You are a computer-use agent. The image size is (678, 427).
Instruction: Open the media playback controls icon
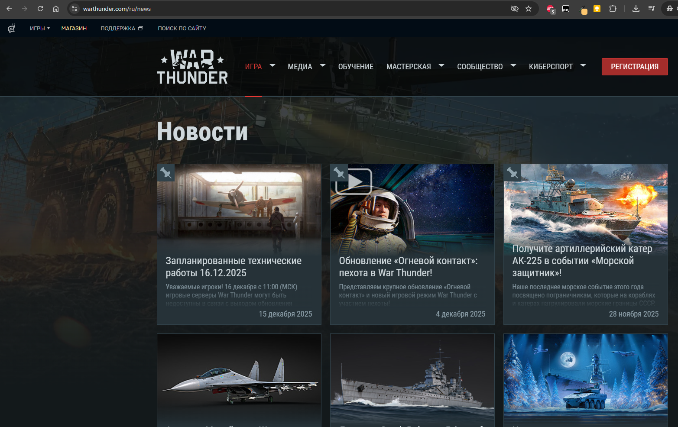[x=651, y=9]
